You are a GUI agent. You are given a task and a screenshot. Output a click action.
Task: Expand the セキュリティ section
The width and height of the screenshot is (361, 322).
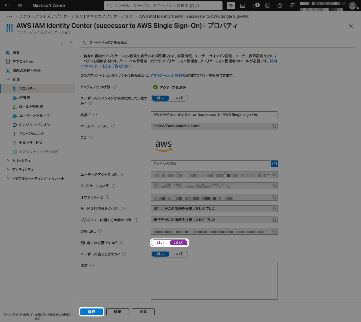(8, 161)
